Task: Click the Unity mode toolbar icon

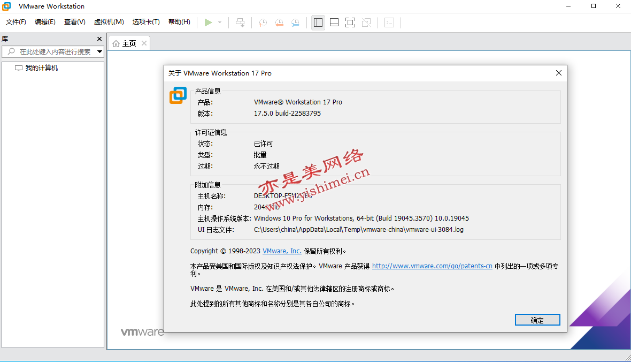Action: pos(366,22)
